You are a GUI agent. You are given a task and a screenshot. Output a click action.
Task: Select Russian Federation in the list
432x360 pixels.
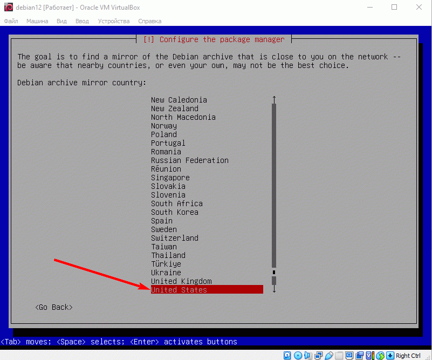(x=190, y=160)
